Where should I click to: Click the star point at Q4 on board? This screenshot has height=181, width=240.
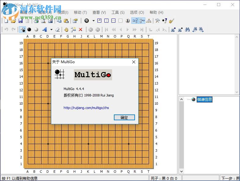click(x=129, y=144)
